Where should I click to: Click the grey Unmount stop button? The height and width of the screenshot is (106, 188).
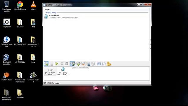tap(62, 64)
